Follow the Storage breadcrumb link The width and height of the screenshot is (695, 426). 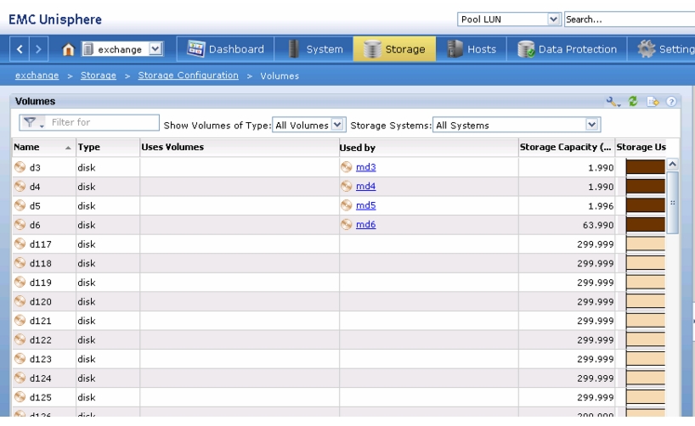tap(99, 76)
